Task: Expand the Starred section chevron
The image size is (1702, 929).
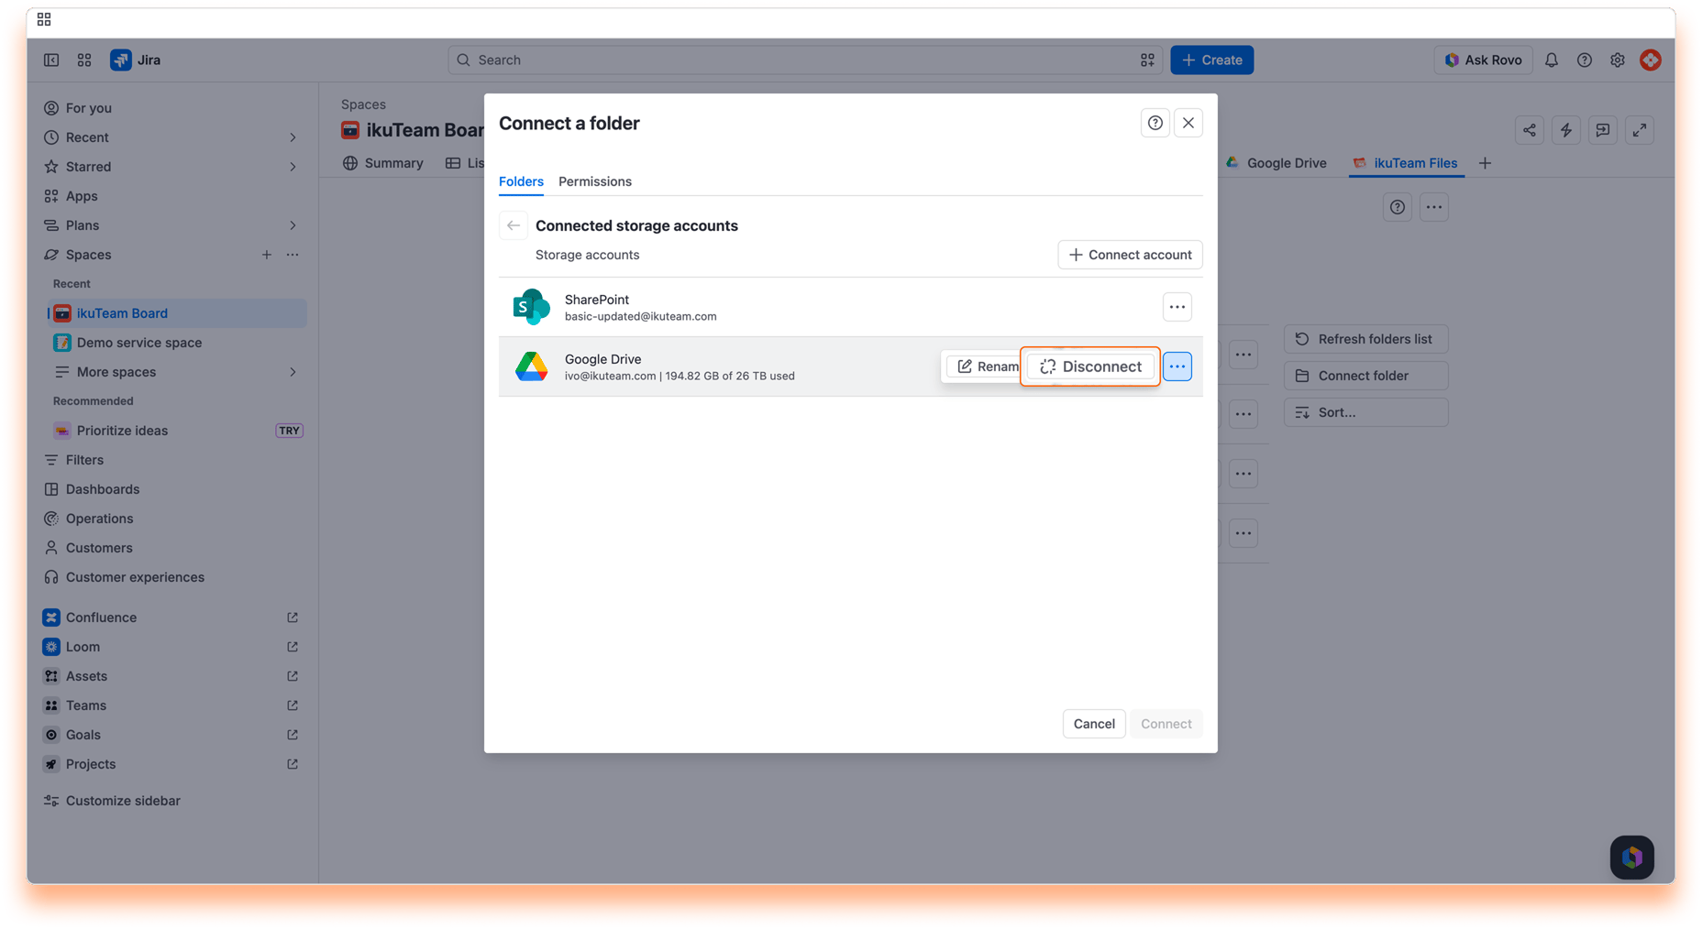Action: (293, 167)
